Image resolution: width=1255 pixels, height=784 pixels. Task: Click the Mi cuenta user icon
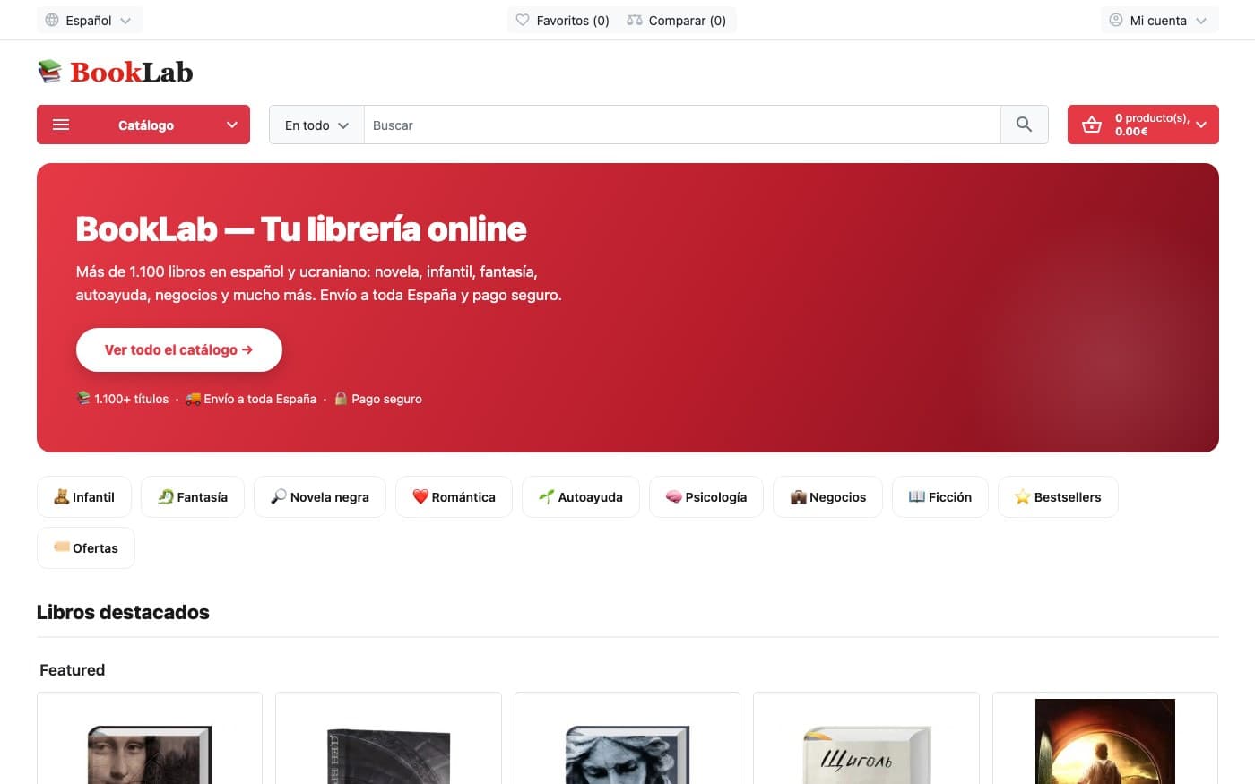[1116, 20]
